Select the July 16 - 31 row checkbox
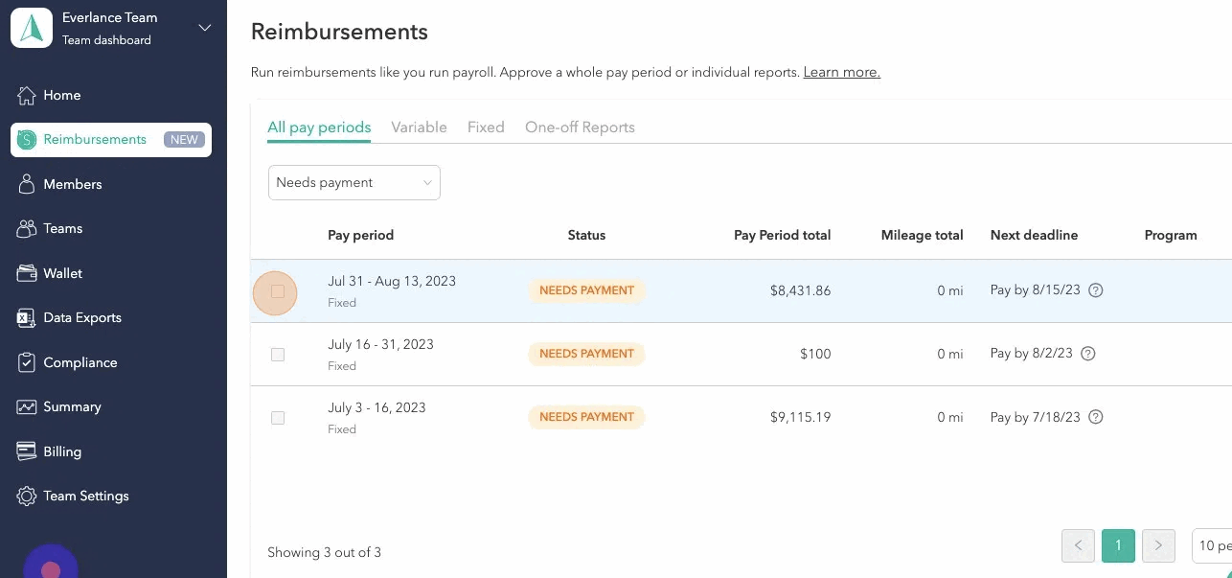Image resolution: width=1232 pixels, height=578 pixels. point(278,355)
